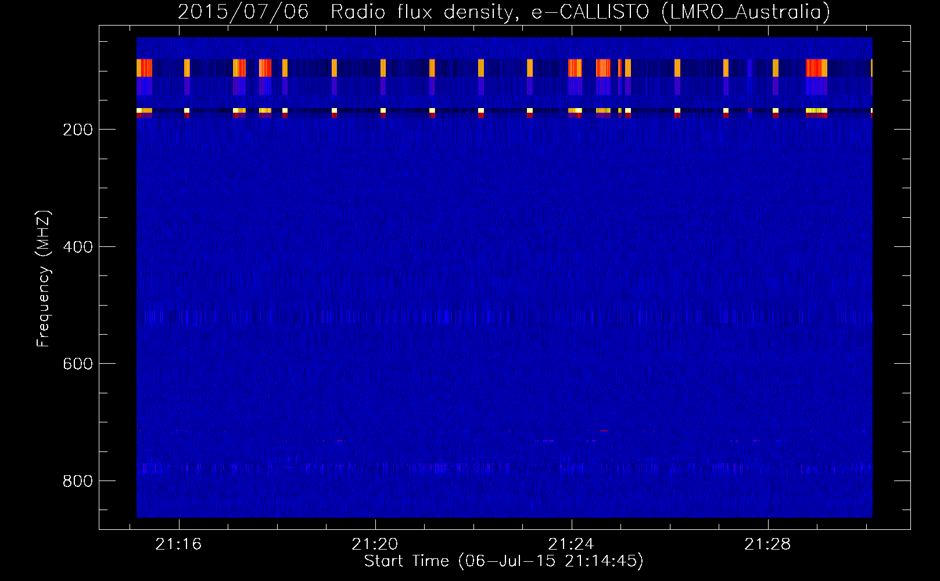Click the 'Start Time (06-Jul-15 21:14:45)' label
Image resolution: width=940 pixels, height=581 pixels.
[x=504, y=561]
